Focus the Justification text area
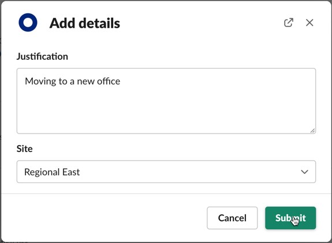 click(166, 101)
